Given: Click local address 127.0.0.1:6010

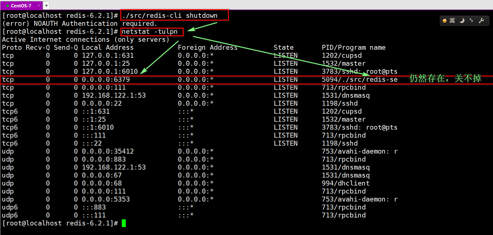Looking at the screenshot, I should coord(110,71).
